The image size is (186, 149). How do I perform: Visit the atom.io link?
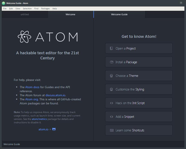43,129
